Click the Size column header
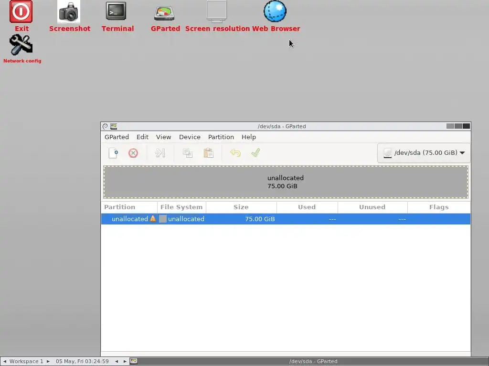Screen dimensions: 489x366 point(241,207)
